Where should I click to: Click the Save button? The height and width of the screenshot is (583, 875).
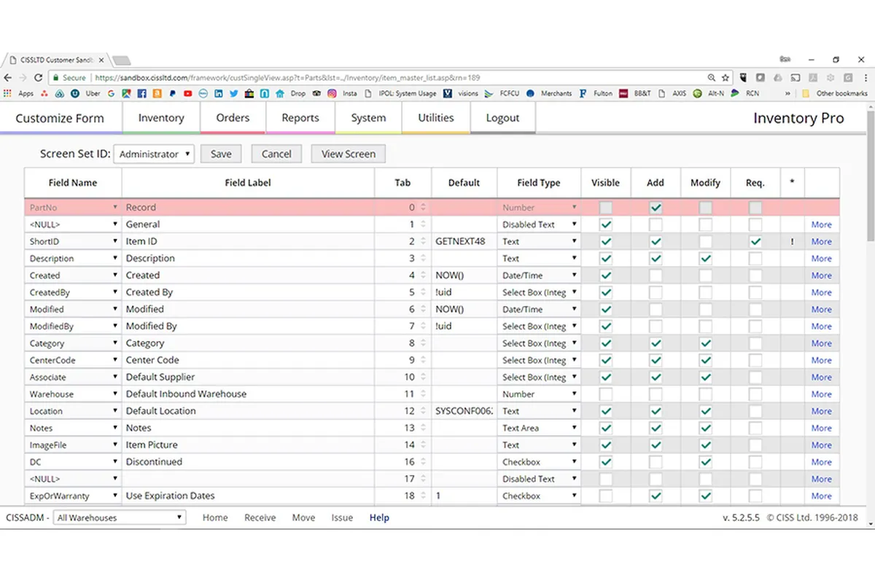click(221, 154)
